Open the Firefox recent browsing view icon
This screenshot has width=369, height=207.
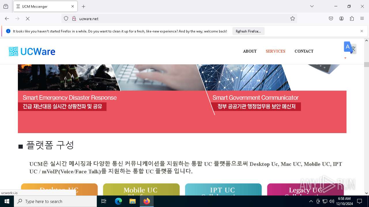[x=6, y=6]
